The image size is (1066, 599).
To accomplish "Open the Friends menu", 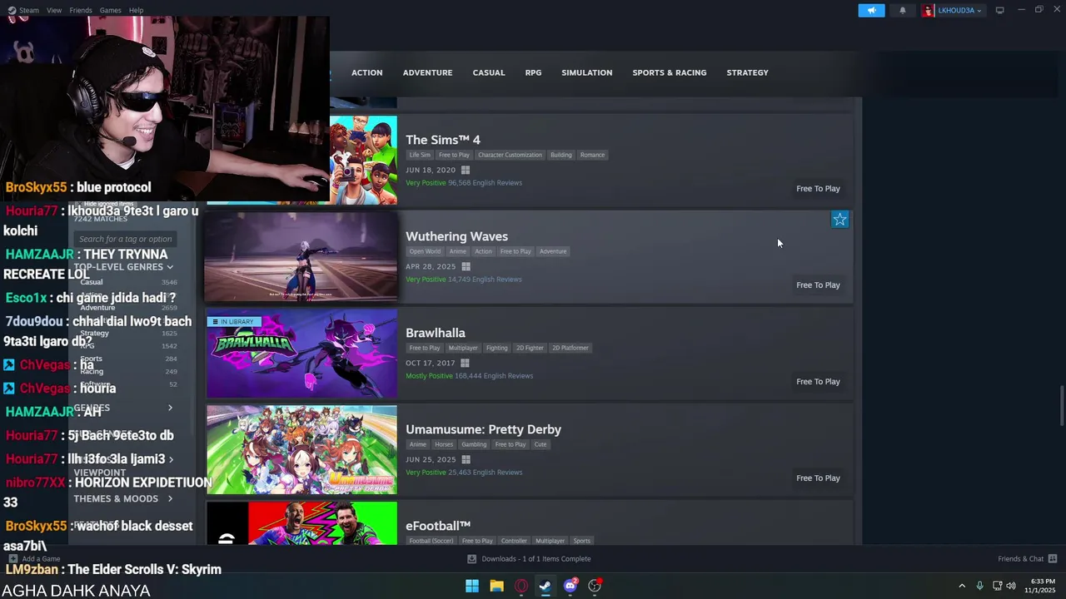I will (x=81, y=10).
